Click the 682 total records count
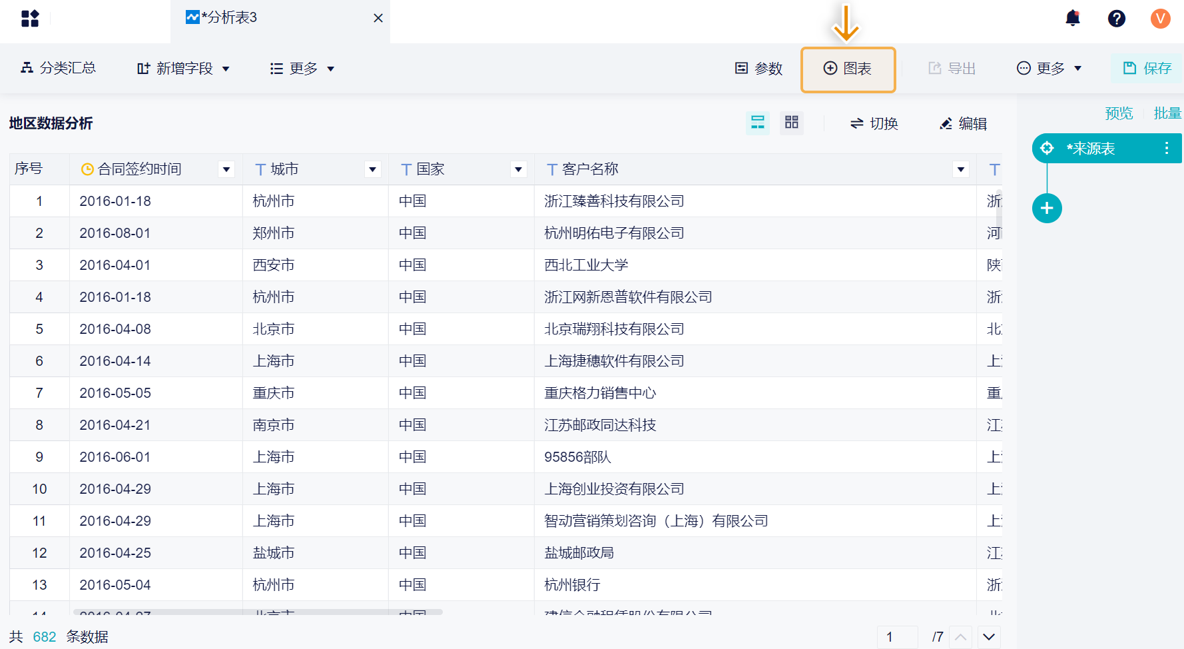 [x=45, y=637]
